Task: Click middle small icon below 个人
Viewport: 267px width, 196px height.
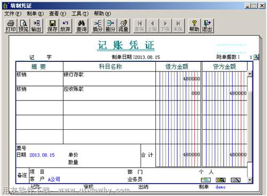Action: [221, 180]
